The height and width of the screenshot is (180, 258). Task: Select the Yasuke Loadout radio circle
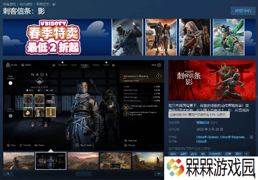coord(10,116)
